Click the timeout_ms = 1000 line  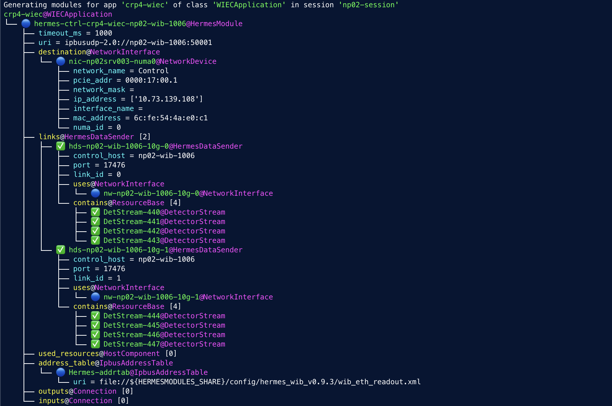click(x=75, y=33)
